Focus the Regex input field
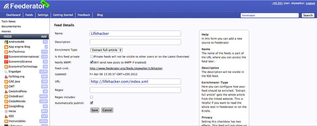The image size is (317, 126). click(135, 90)
